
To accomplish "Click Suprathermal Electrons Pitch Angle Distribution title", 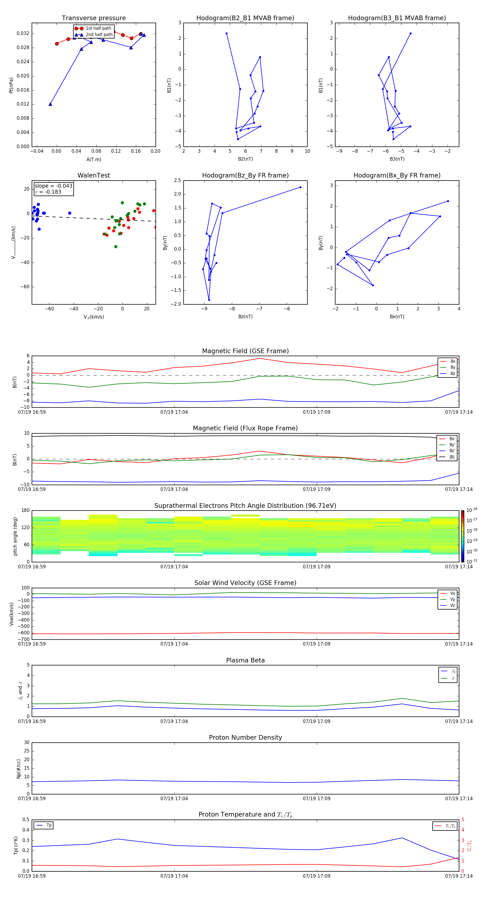I will click(245, 506).
